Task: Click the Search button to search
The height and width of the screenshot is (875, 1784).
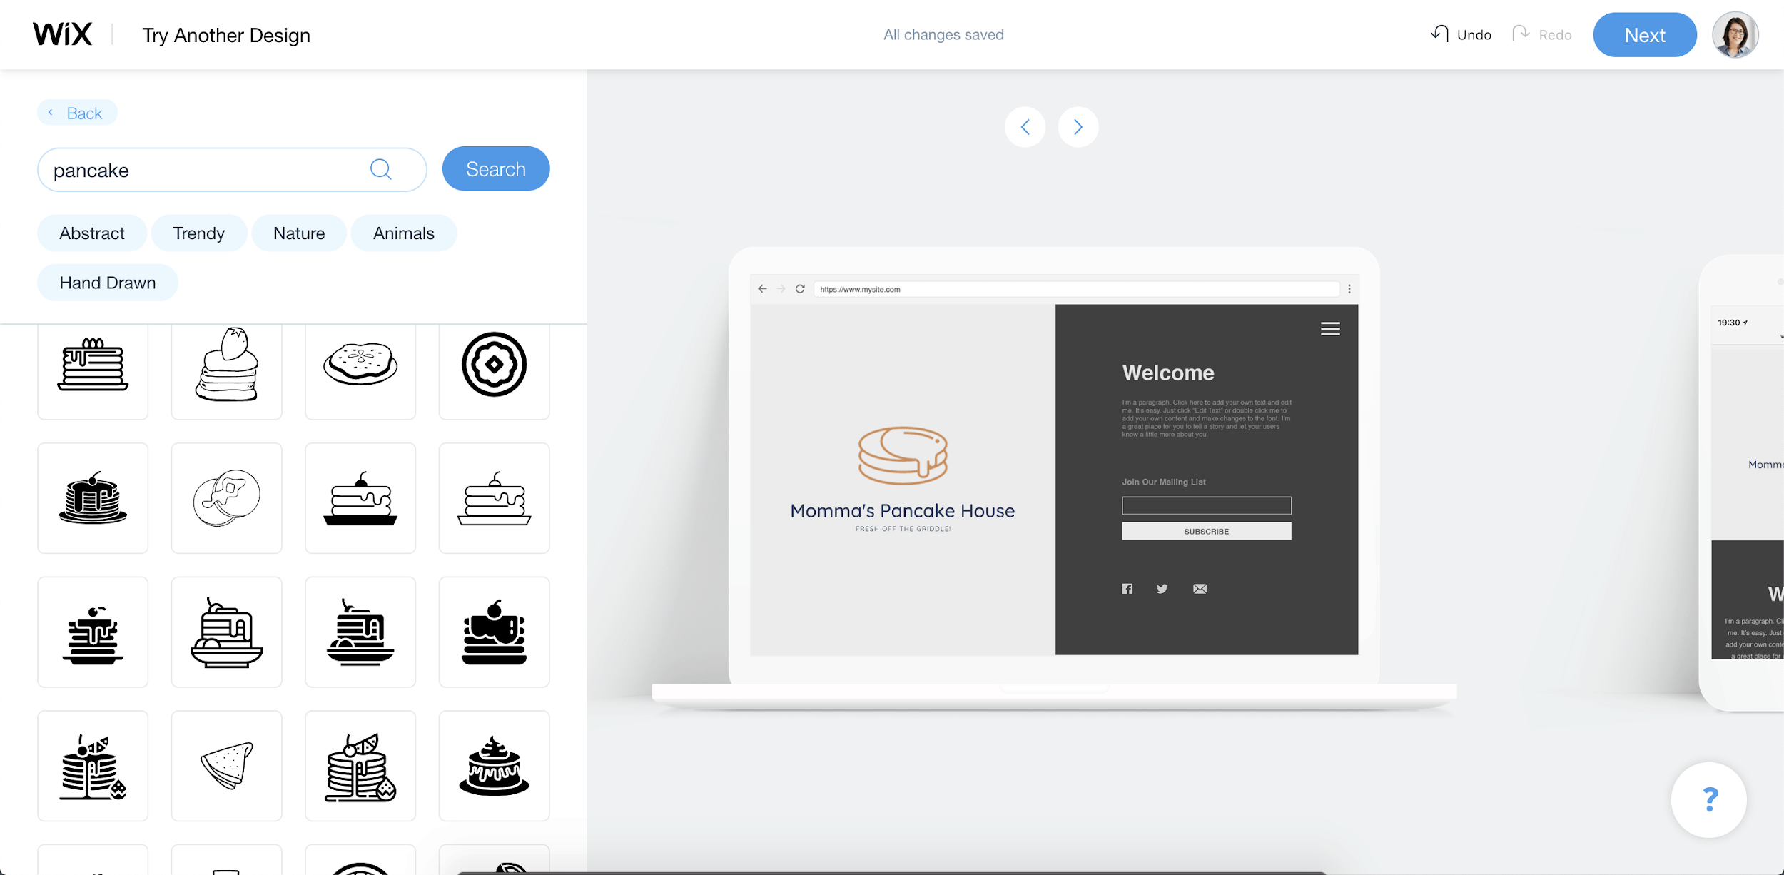Action: (497, 168)
